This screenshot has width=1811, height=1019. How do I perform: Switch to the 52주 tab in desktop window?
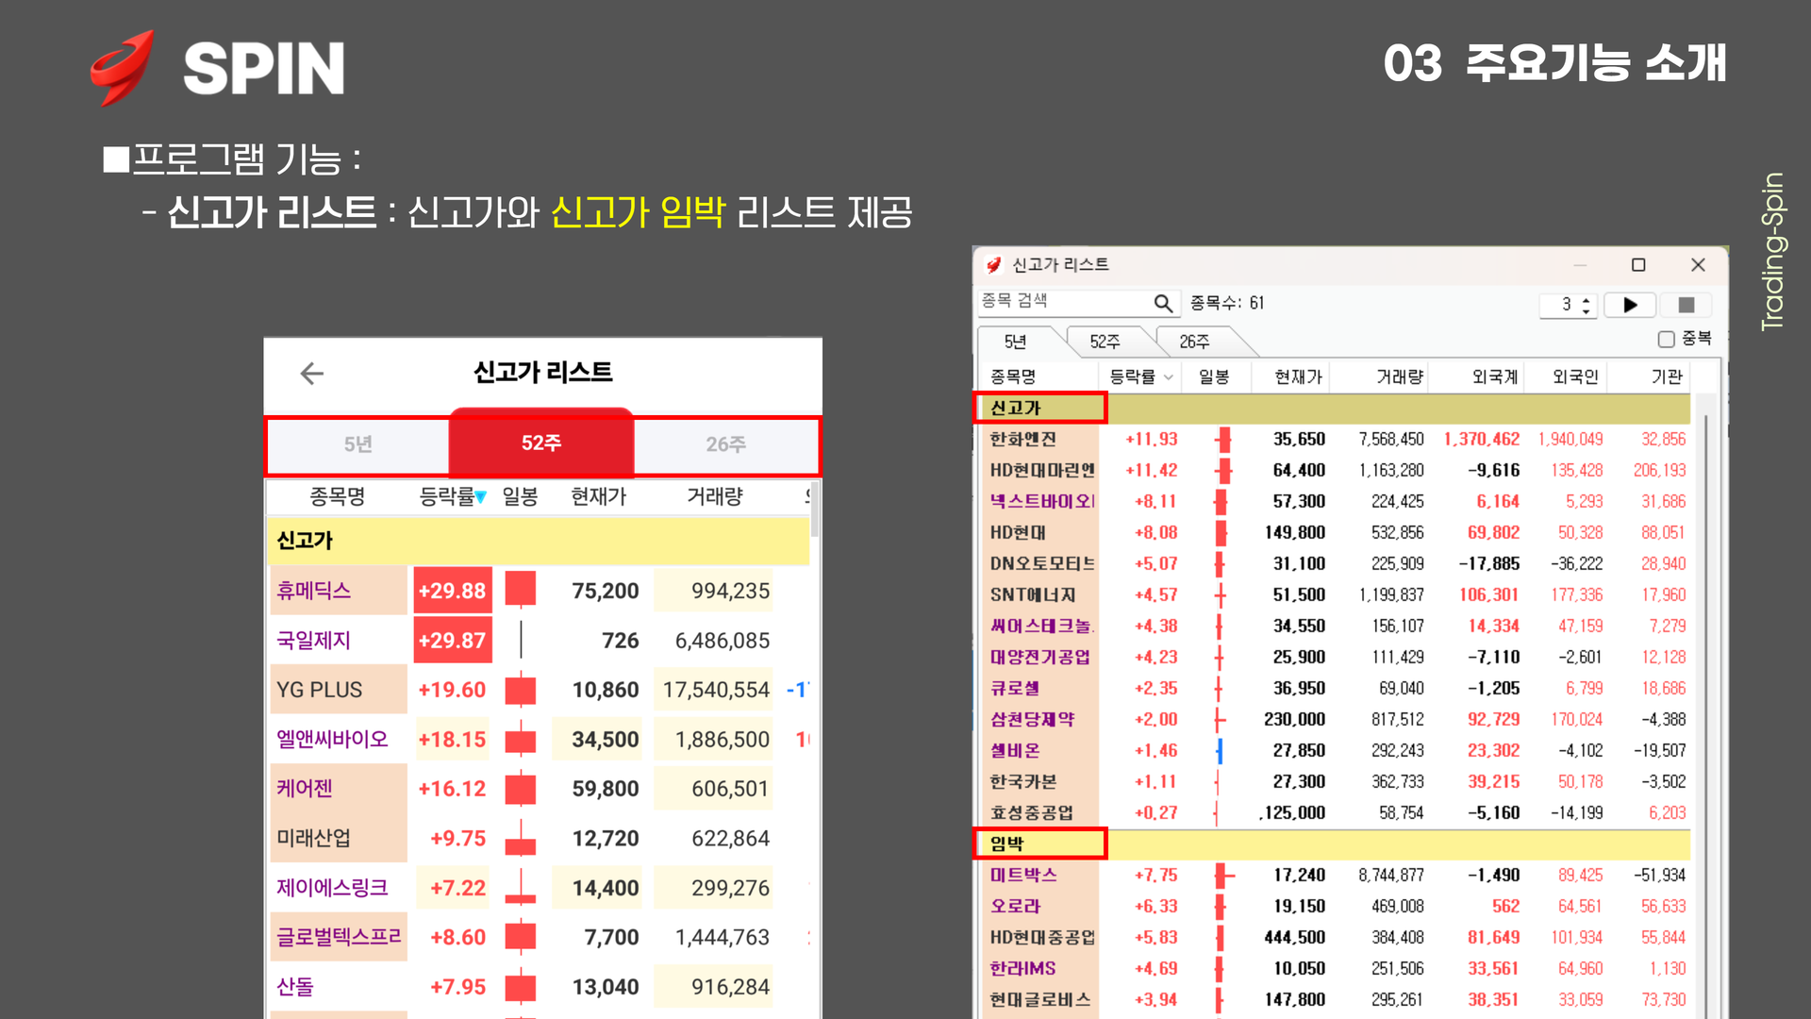pyautogui.click(x=1105, y=342)
